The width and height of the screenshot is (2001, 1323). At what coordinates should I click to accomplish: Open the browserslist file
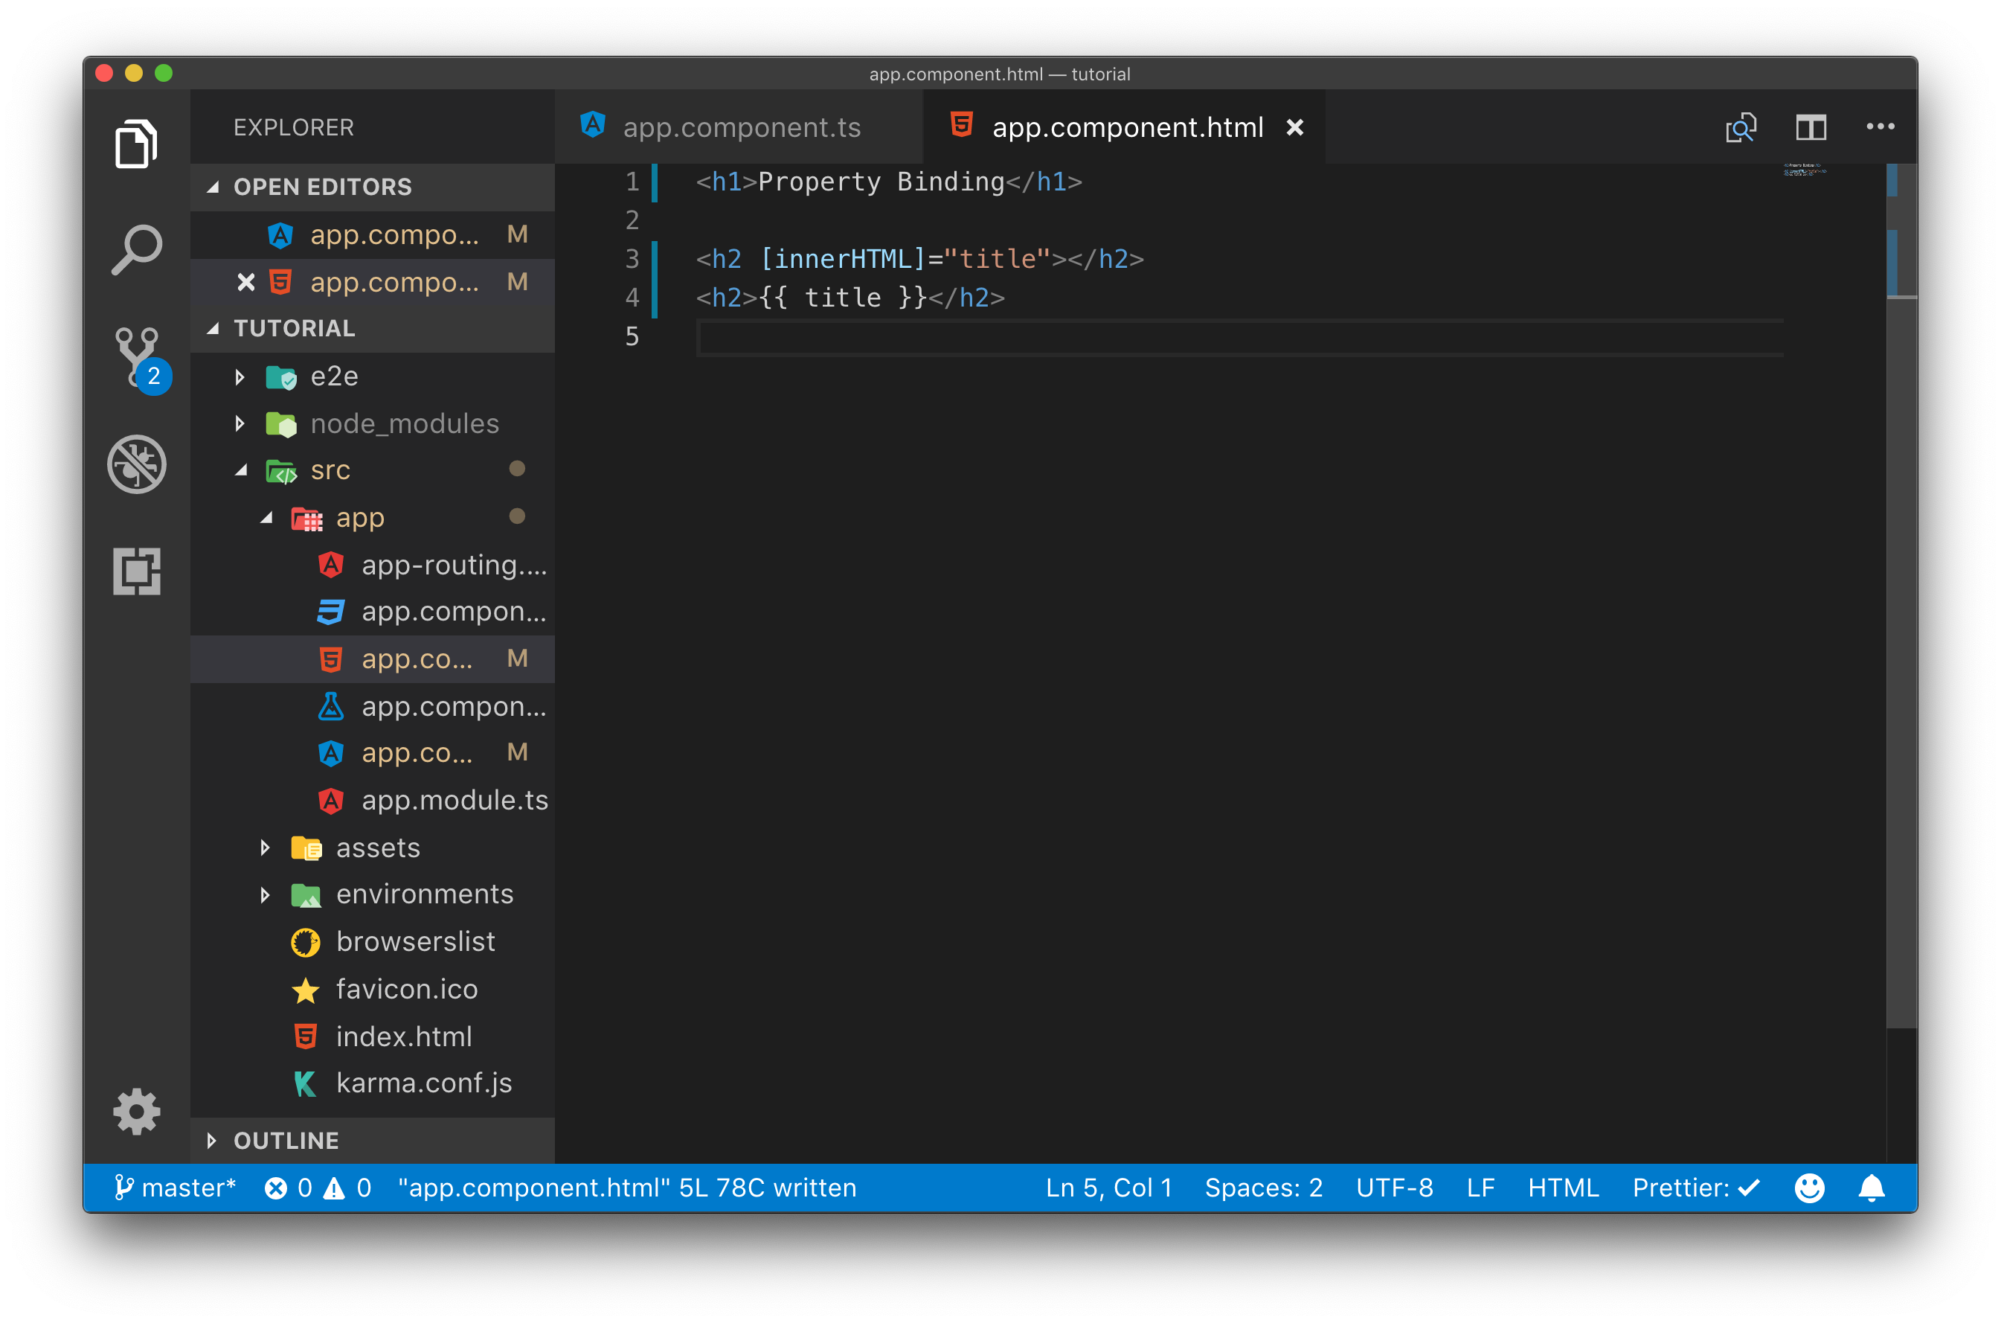click(372, 941)
